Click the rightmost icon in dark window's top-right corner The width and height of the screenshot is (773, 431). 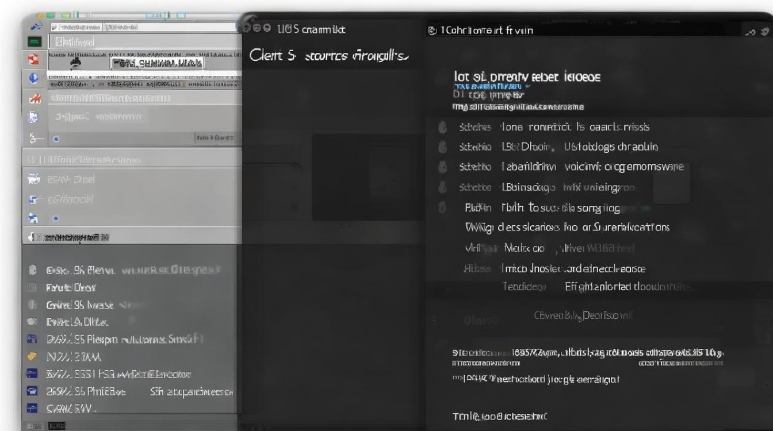[764, 32]
